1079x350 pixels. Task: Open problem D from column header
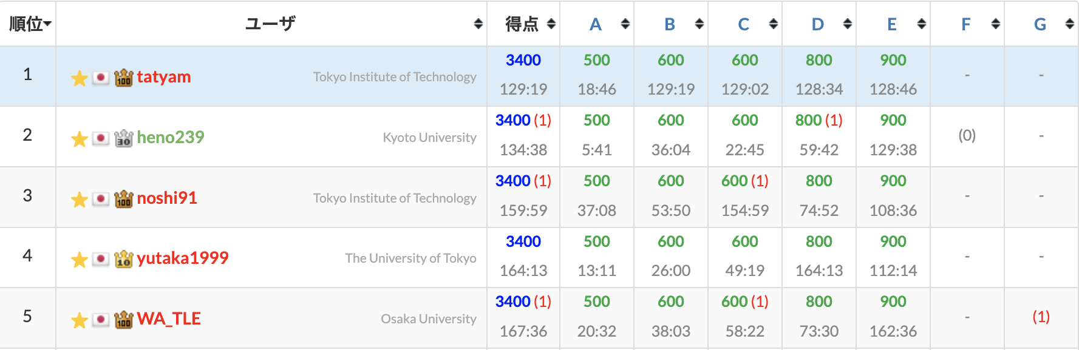pos(817,24)
